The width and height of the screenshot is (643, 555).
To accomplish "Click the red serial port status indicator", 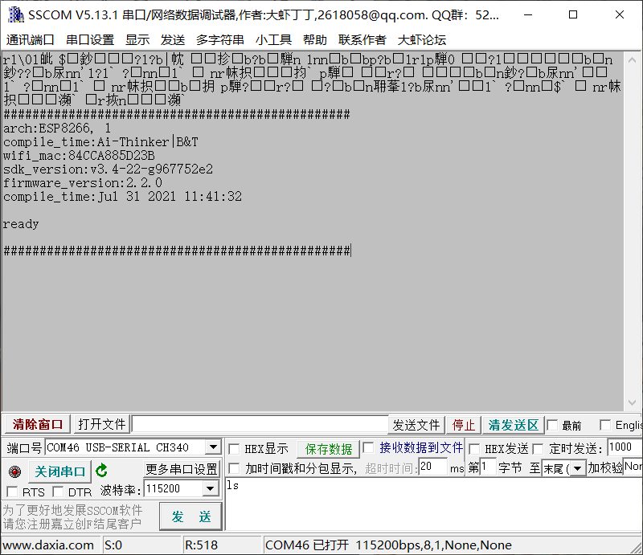I will pos(14,471).
